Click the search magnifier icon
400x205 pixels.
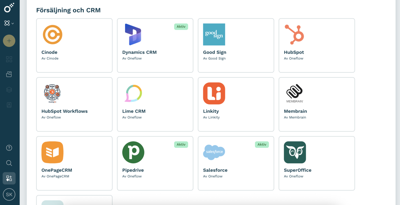click(9, 163)
